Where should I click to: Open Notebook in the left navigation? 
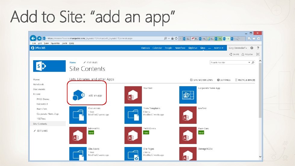click(x=38, y=84)
